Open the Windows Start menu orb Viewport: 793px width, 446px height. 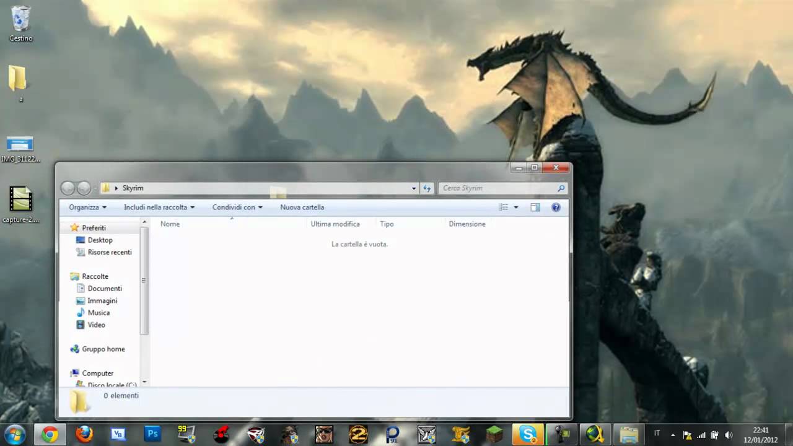(x=14, y=434)
